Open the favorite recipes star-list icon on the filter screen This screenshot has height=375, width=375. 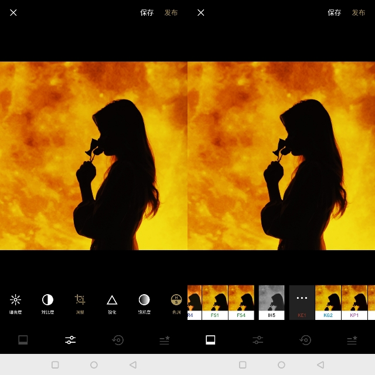[x=352, y=340]
